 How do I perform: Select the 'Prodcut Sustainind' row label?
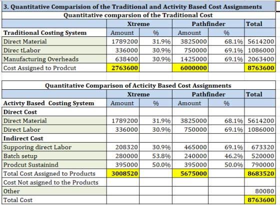coord(54,165)
